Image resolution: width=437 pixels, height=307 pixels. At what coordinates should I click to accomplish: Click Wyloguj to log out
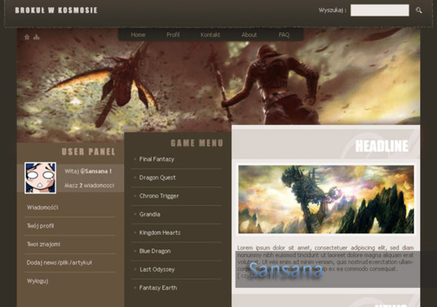pos(38,281)
